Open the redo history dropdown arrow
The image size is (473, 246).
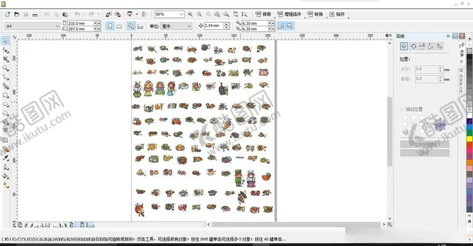99,14
